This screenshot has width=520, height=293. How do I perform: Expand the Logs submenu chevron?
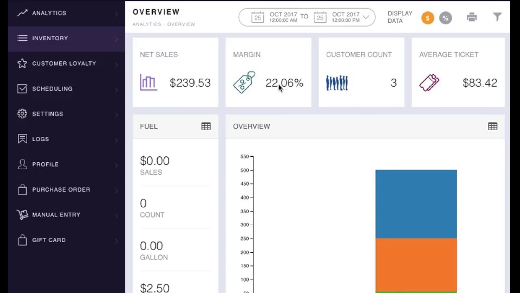116,140
